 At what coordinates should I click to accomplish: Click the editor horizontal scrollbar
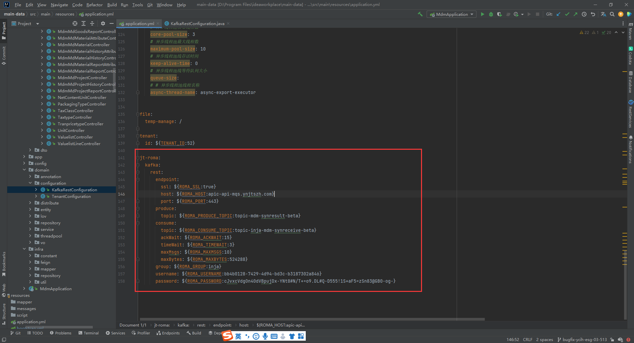point(312,319)
